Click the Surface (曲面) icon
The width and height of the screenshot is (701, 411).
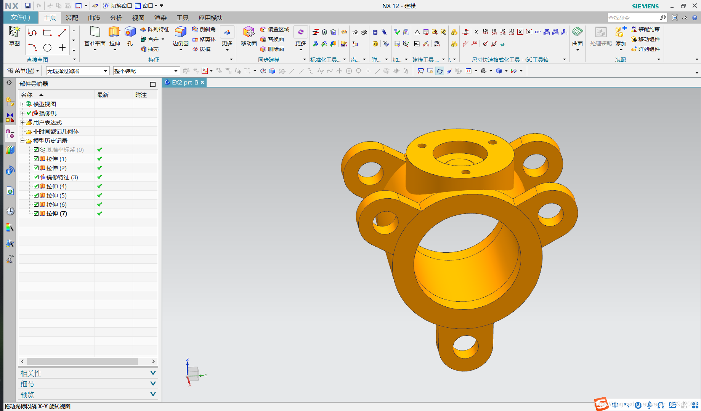[577, 32]
